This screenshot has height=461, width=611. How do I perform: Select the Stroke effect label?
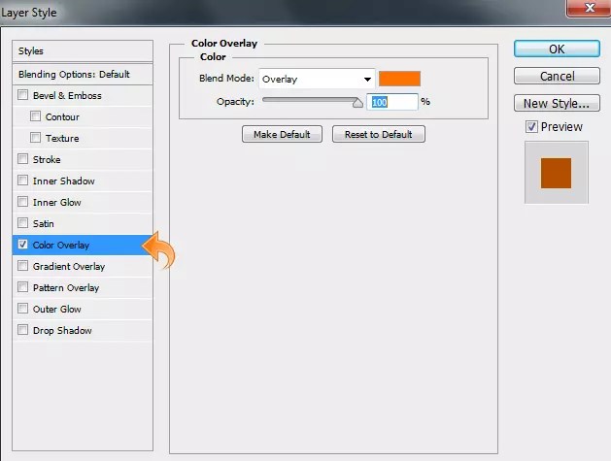47,159
